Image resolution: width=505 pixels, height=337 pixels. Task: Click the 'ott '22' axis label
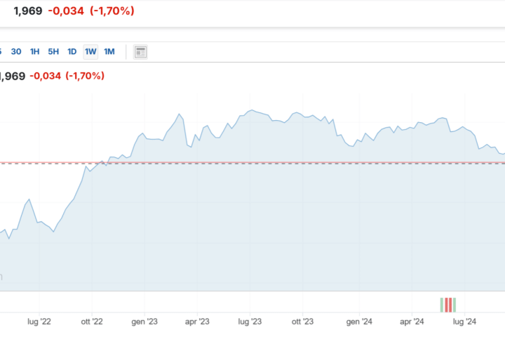tap(90, 322)
